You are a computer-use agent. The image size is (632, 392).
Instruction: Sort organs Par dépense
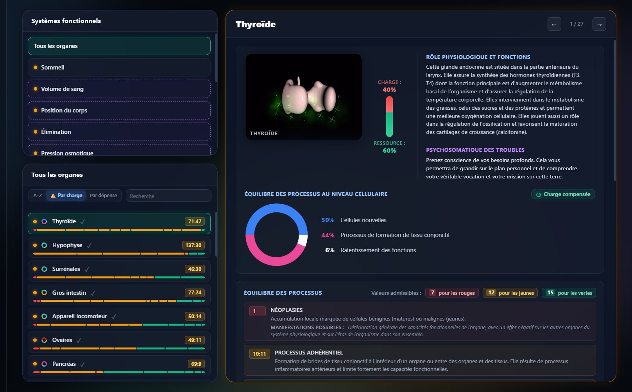(103, 196)
